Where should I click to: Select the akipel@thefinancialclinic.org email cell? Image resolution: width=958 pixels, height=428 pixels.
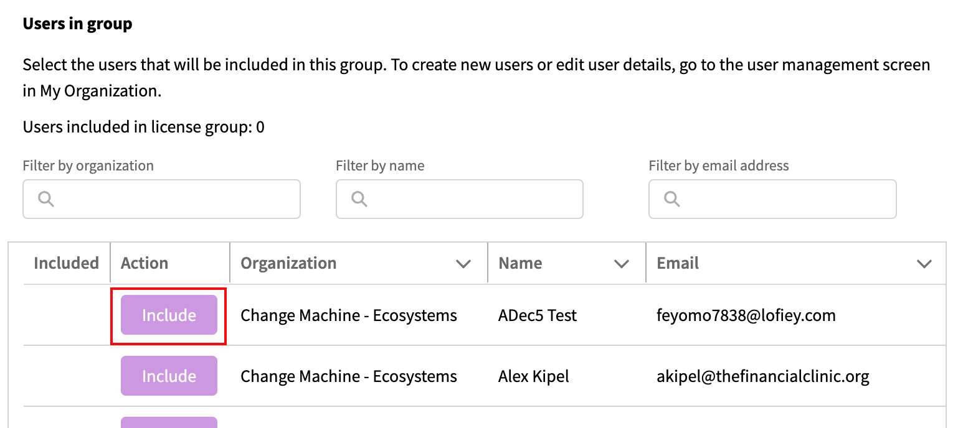click(762, 376)
